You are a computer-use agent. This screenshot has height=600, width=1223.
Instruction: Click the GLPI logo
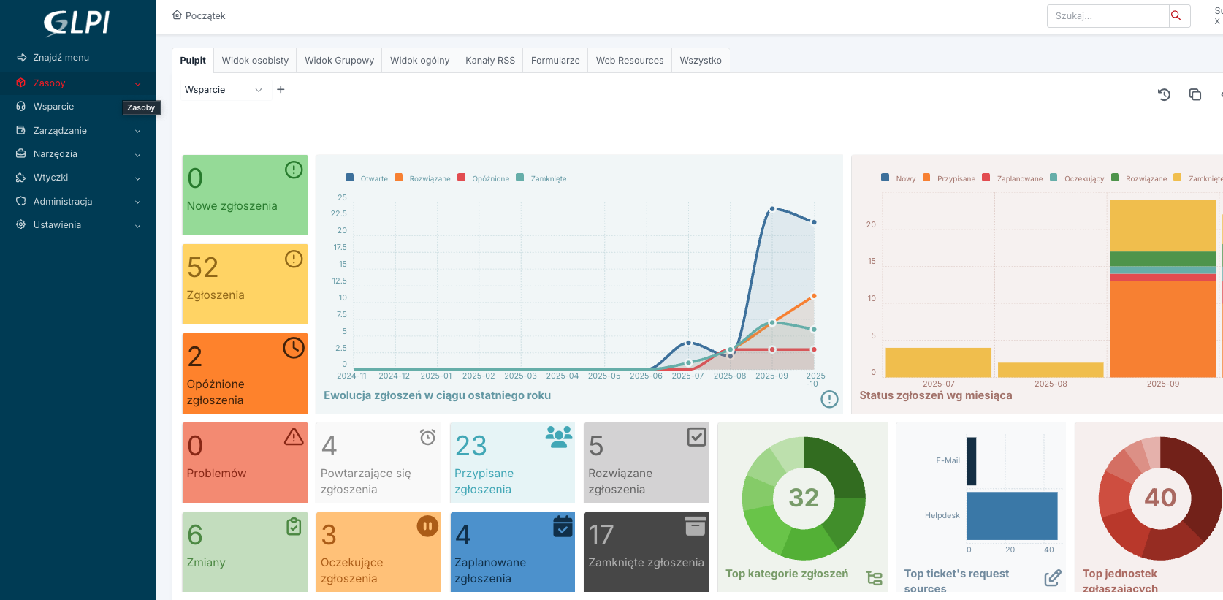coord(77,23)
